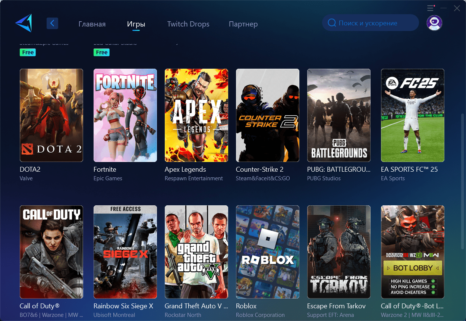Viewport: 466px width, 321px height.
Task: Click the EA SPORTS FC™ 25 title
Action: (409, 169)
